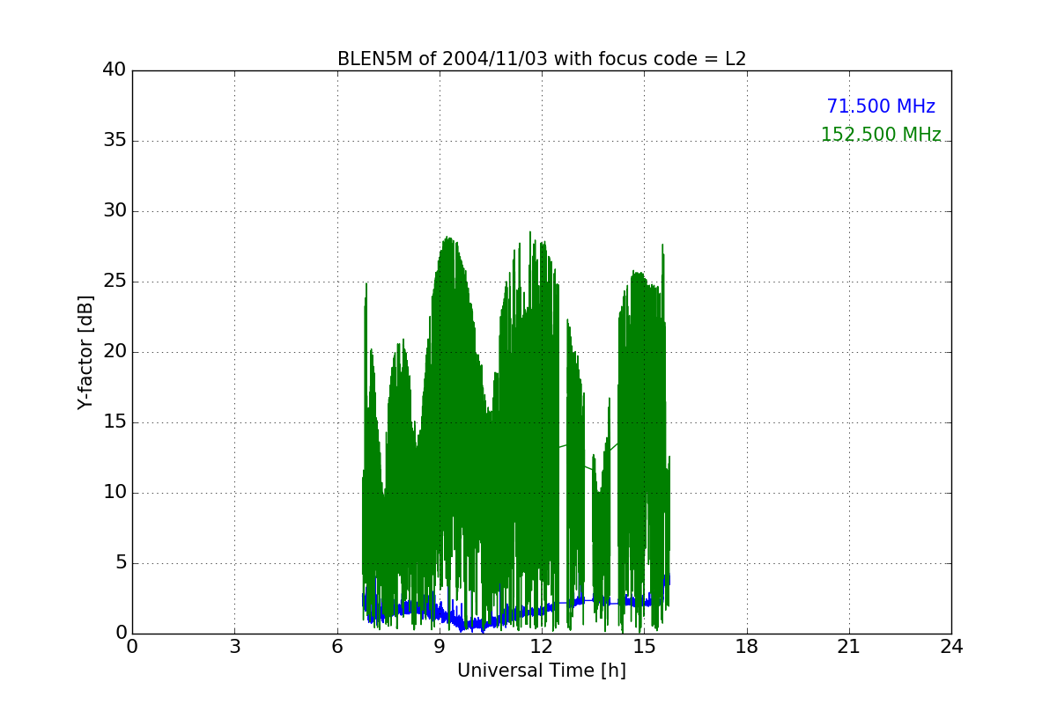Click the 'Y-factor [dB]' axis label

[x=85, y=352]
